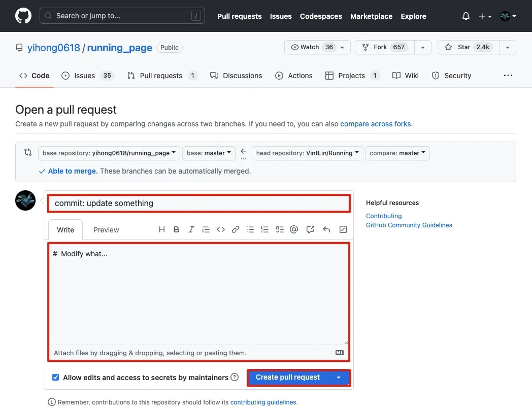Open the base: master branch dropdown

coord(209,153)
